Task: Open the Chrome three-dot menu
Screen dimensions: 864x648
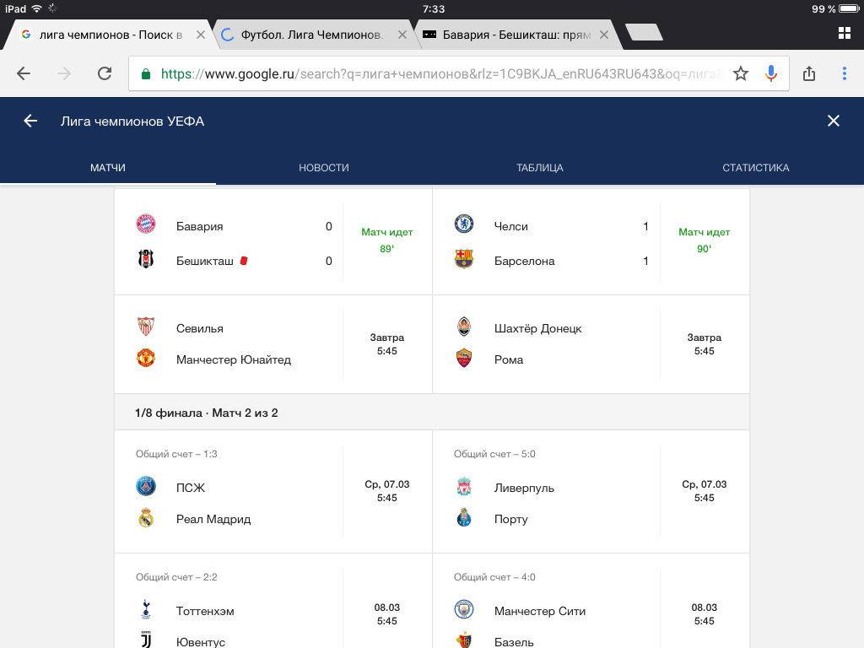Action: (844, 73)
